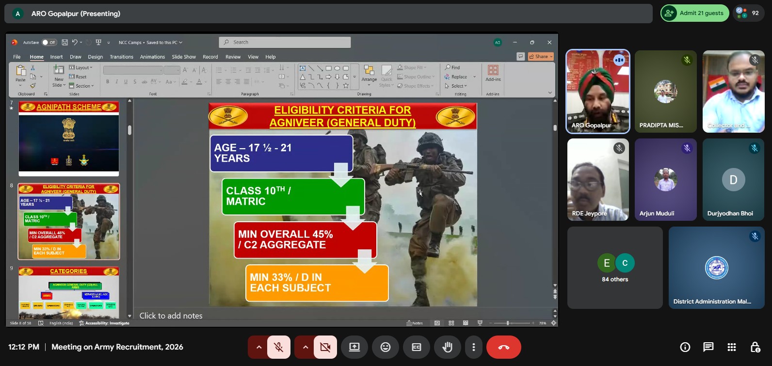Screen dimensions: 772x366
Task: Open the activities grid icon
Action: coord(732,347)
